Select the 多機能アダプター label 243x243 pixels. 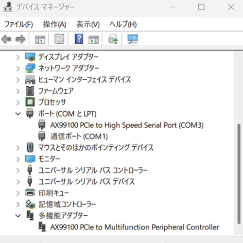(63, 216)
